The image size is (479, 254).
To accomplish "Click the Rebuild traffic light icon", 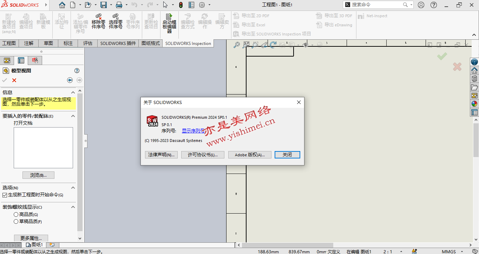I will click(181, 5).
